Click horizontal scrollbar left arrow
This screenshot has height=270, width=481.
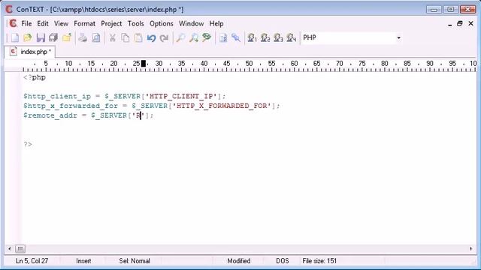[10, 249]
